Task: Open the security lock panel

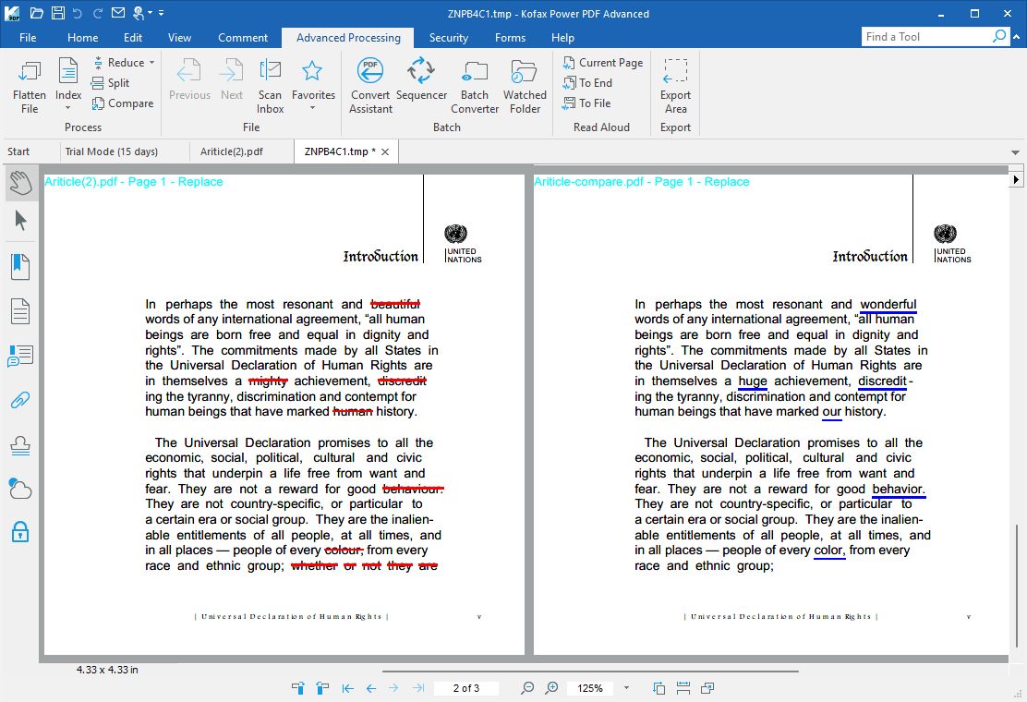Action: pos(19,532)
